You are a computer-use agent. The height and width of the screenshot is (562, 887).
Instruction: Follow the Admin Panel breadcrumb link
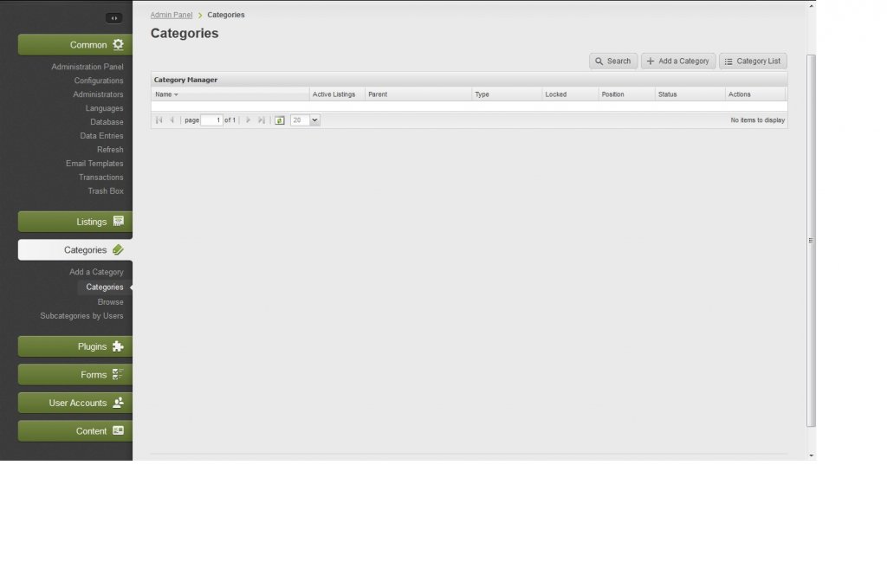[x=172, y=15]
